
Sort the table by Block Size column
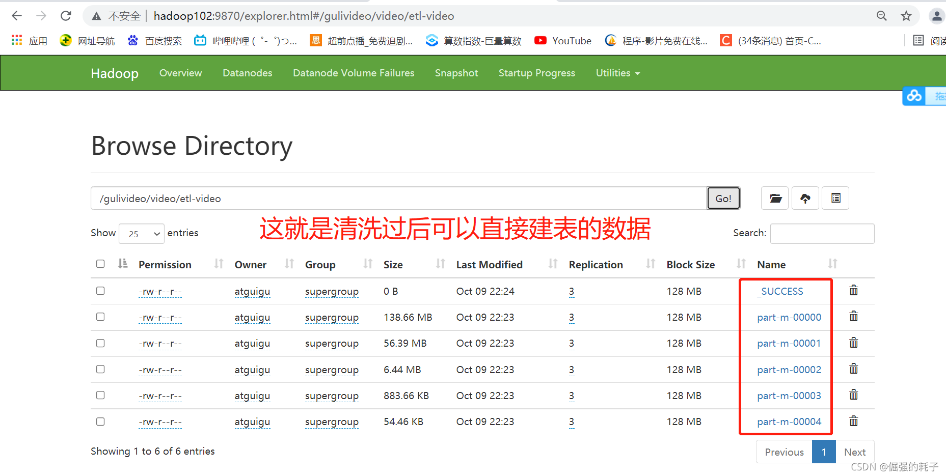point(691,265)
